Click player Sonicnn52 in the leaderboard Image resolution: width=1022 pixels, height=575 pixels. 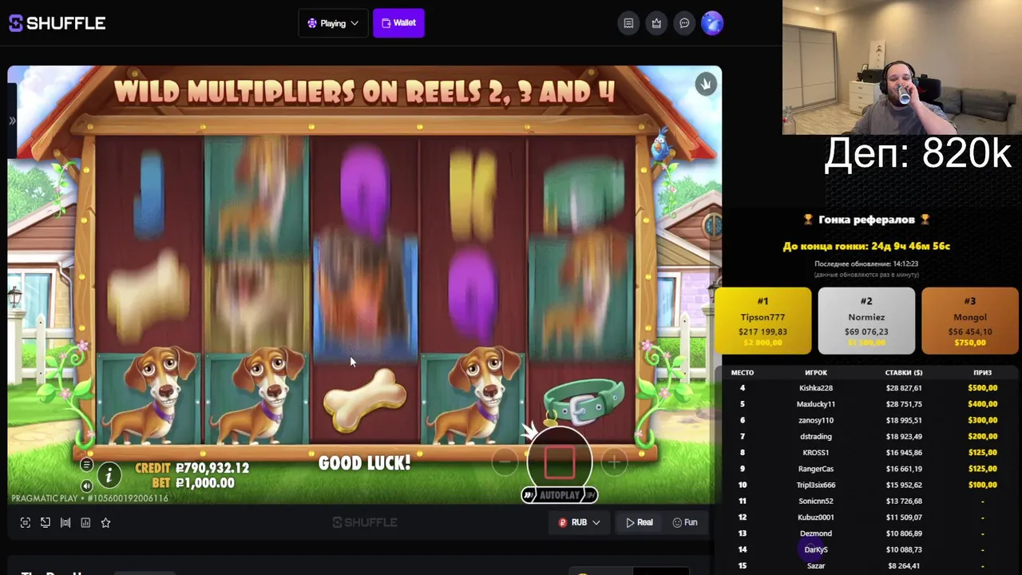click(815, 501)
